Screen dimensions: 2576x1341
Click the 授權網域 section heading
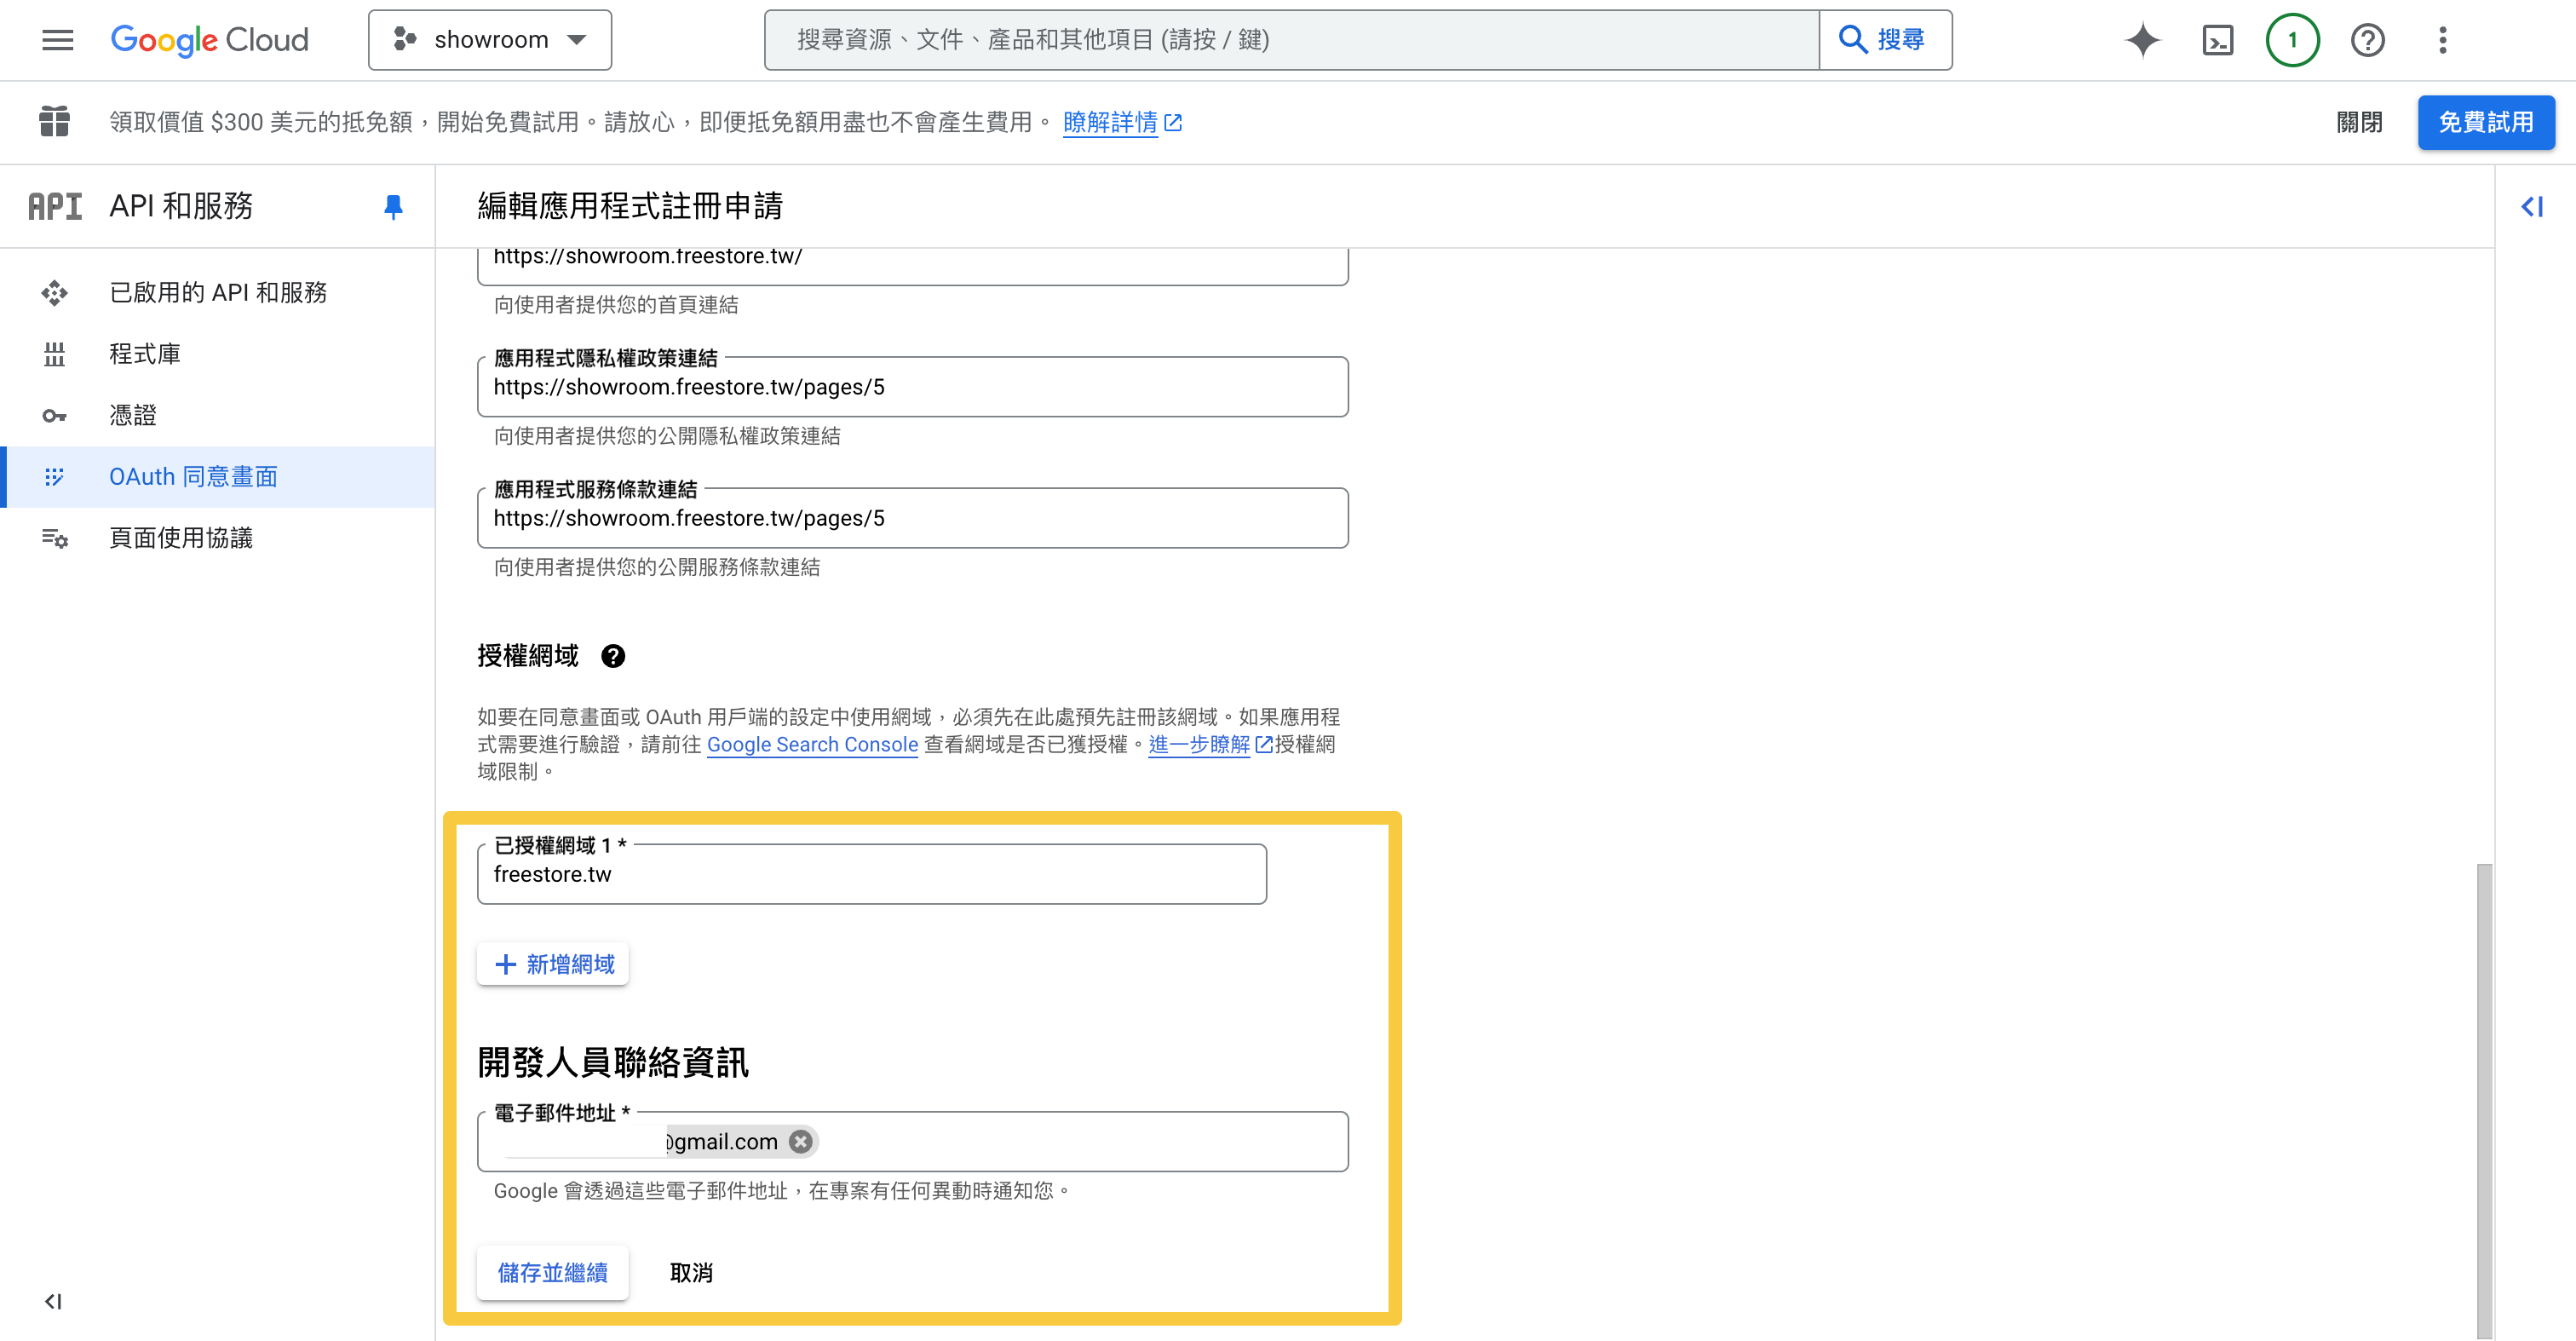pos(528,656)
